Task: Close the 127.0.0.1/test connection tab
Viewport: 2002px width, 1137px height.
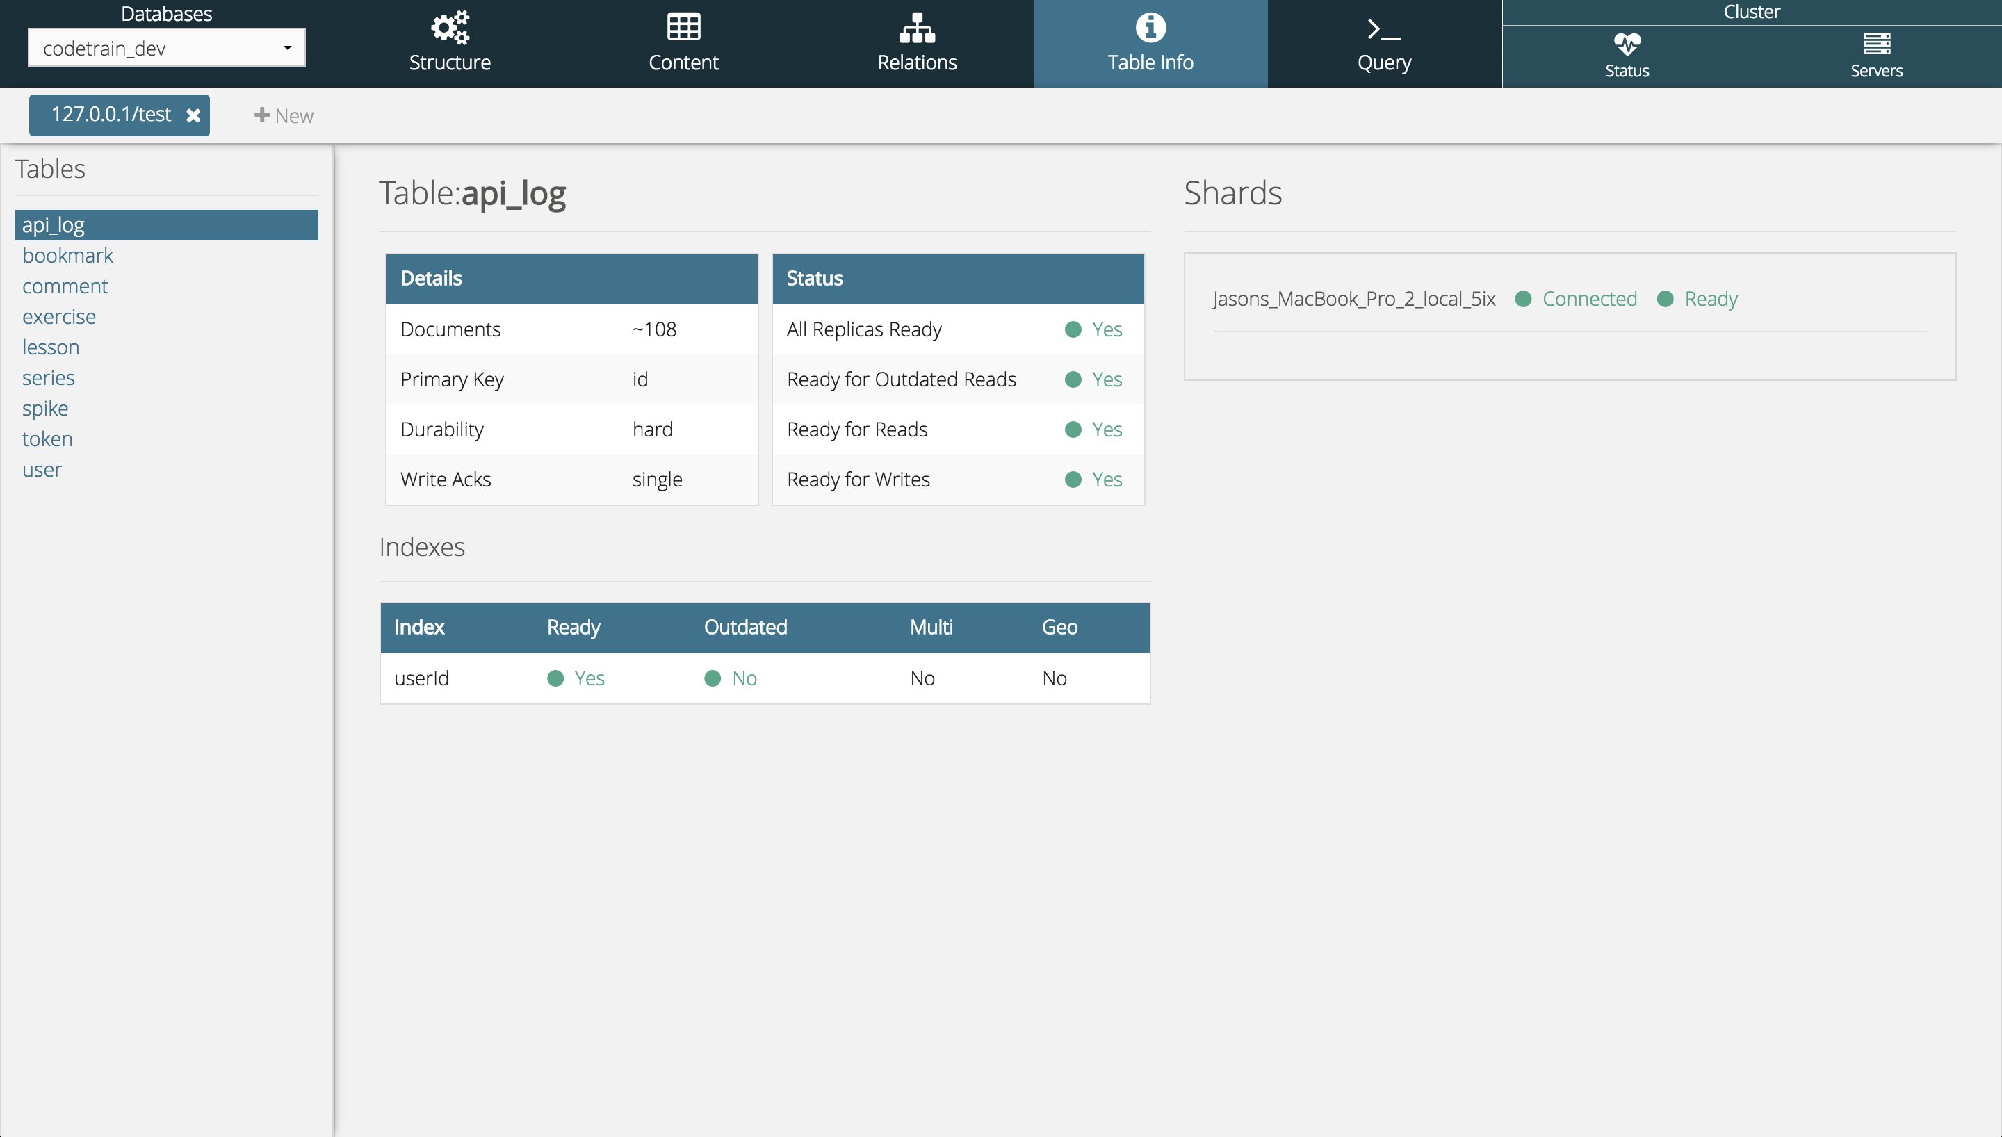Action: 193,115
